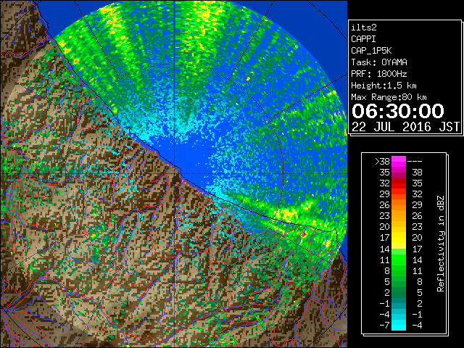Click the Max Range:80 km line
This screenshot has width=464, height=348.
tap(389, 97)
